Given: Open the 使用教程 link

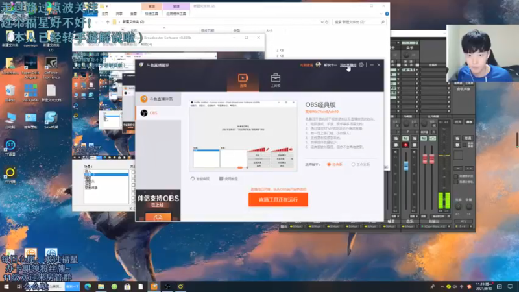Looking at the screenshot, I should 228,179.
